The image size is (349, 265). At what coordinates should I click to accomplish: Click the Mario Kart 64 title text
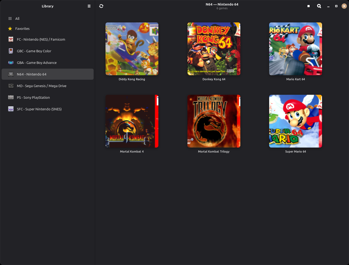click(296, 79)
